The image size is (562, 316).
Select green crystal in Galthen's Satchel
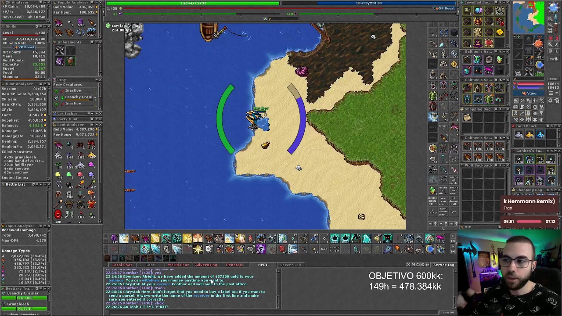coord(499,59)
